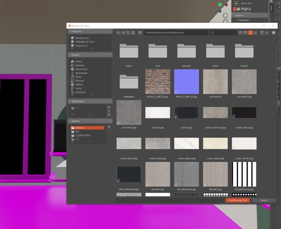This screenshot has height=229, width=281.
Task: Open file browser settings gear
Action: (x=273, y=33)
